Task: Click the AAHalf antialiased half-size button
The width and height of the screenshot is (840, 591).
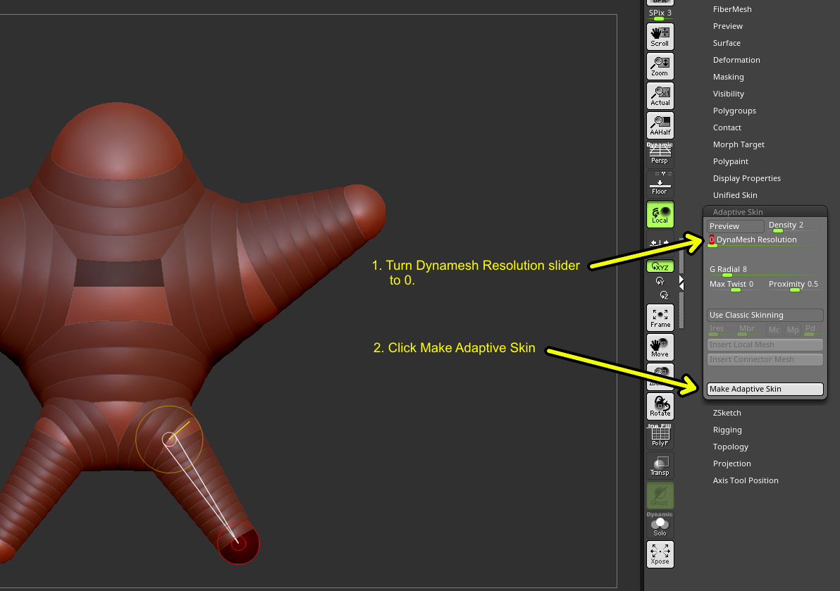Action: tap(660, 125)
